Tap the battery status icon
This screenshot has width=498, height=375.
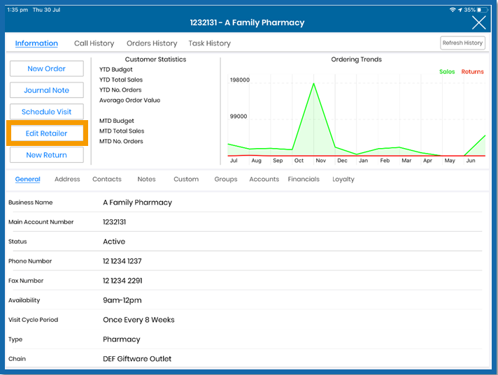click(x=482, y=10)
